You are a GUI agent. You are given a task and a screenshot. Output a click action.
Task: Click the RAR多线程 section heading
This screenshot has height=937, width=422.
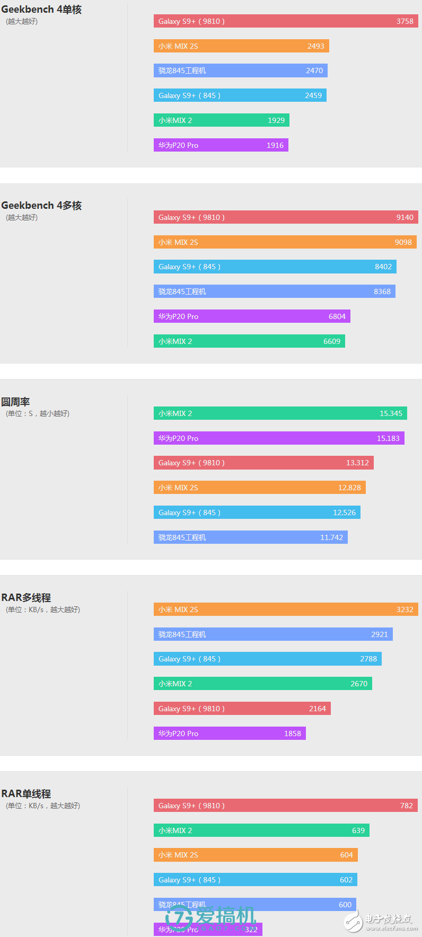(26, 598)
